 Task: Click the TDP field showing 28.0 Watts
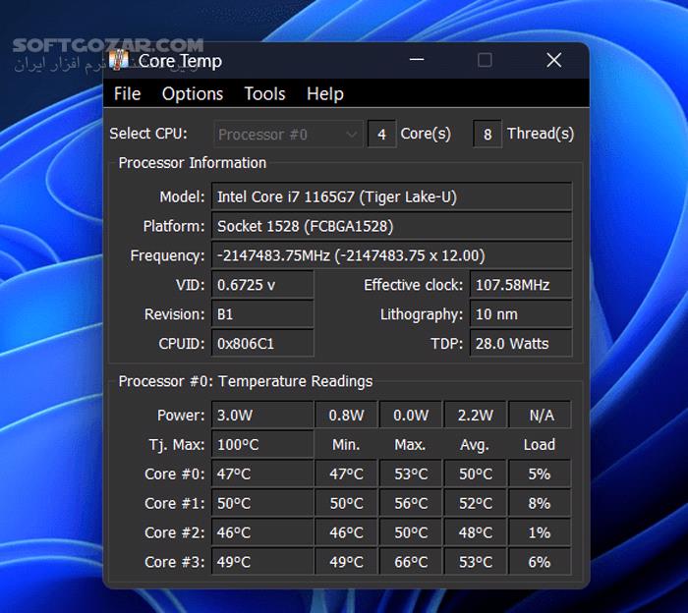point(520,344)
